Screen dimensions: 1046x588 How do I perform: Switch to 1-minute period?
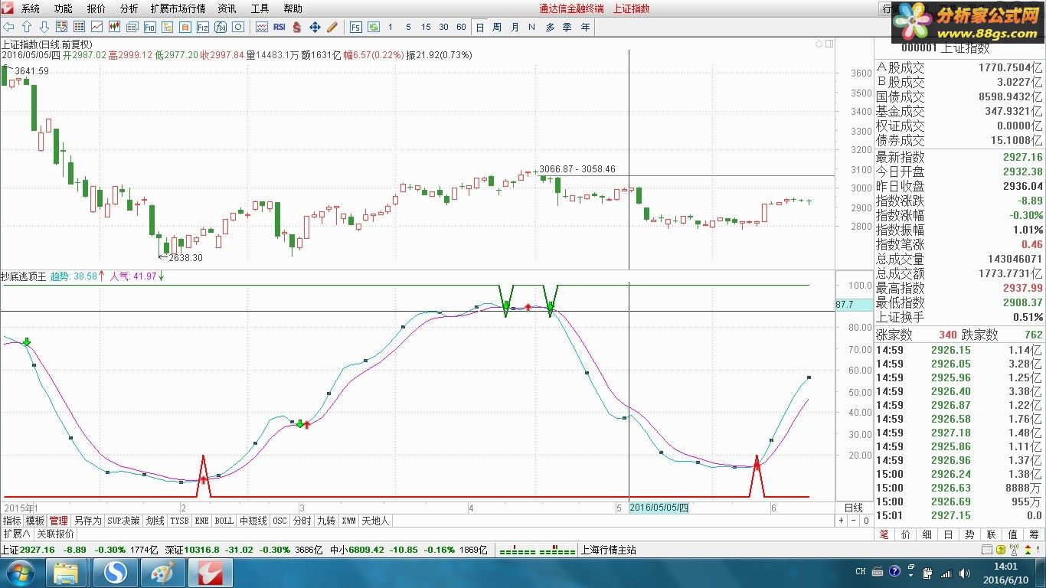391,27
